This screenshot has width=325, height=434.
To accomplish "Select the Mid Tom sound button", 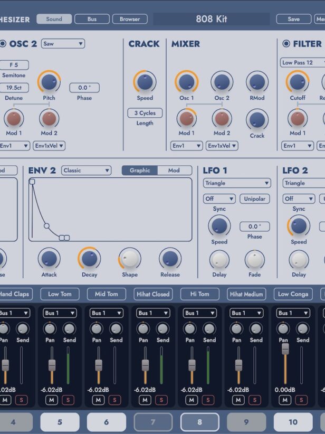I will [x=107, y=294].
